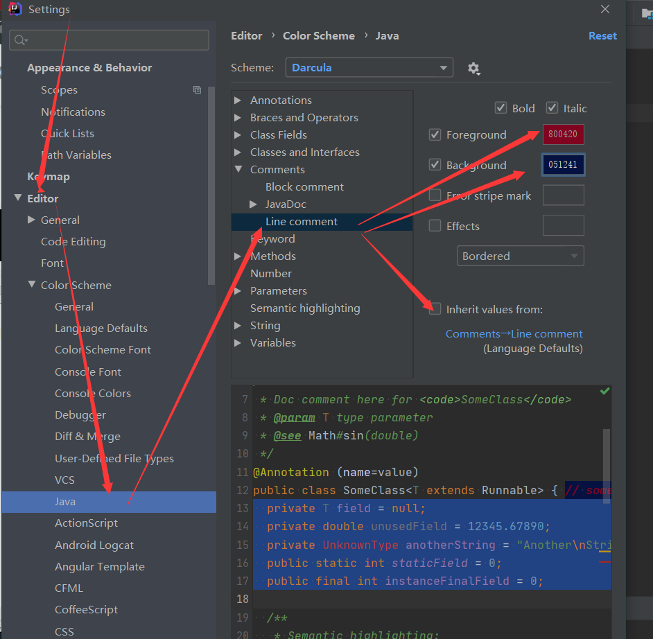
Task: Open Diff & Merge color page
Action: [x=87, y=436]
